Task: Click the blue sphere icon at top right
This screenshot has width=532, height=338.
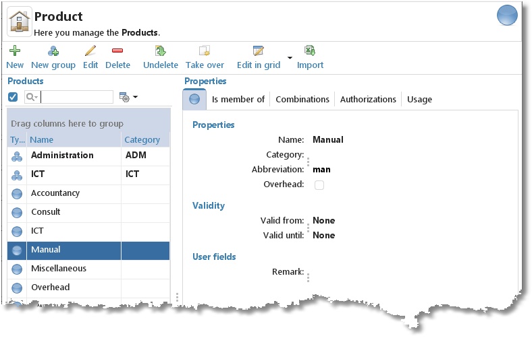Action: point(507,15)
